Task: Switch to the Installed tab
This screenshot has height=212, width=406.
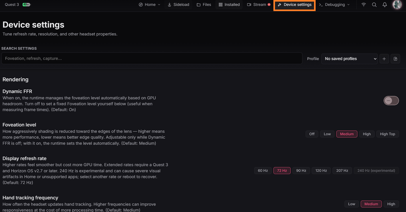Action: point(229,5)
